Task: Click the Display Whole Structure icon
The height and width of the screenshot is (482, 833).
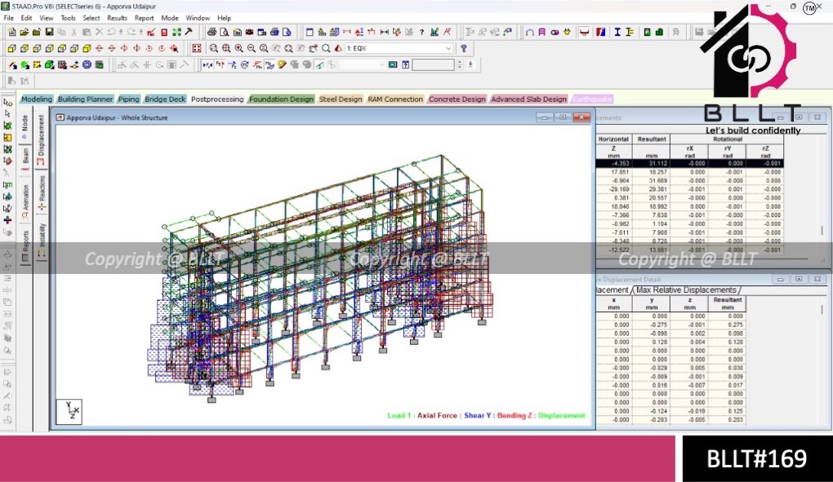Action: click(197, 48)
